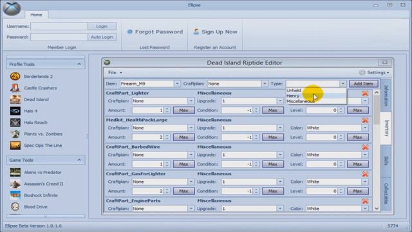The width and height of the screenshot is (412, 232).
Task: Open CraftPart_Lighter Craftplan dropdown
Action: pyautogui.click(x=191, y=101)
